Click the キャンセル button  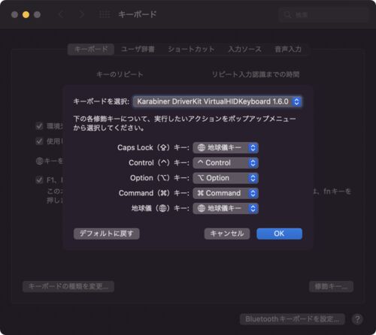[227, 234]
